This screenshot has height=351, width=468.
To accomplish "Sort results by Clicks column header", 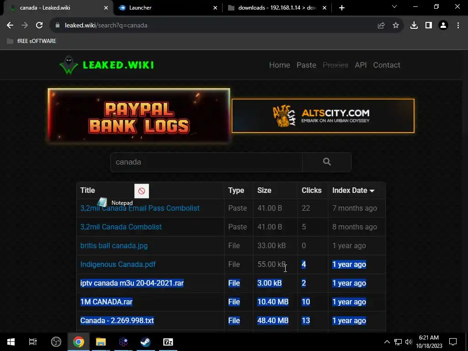I will [312, 191].
